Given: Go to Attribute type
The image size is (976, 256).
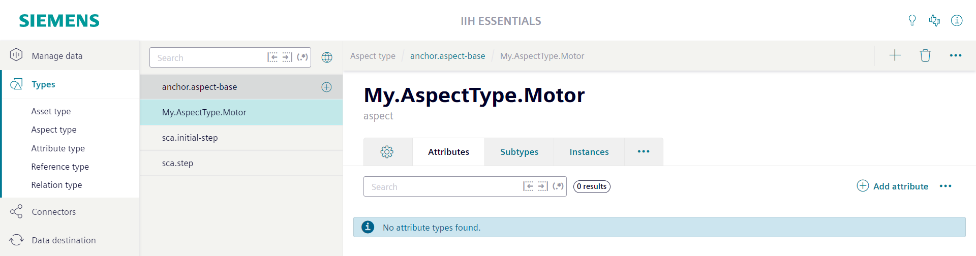Looking at the screenshot, I should (58, 148).
